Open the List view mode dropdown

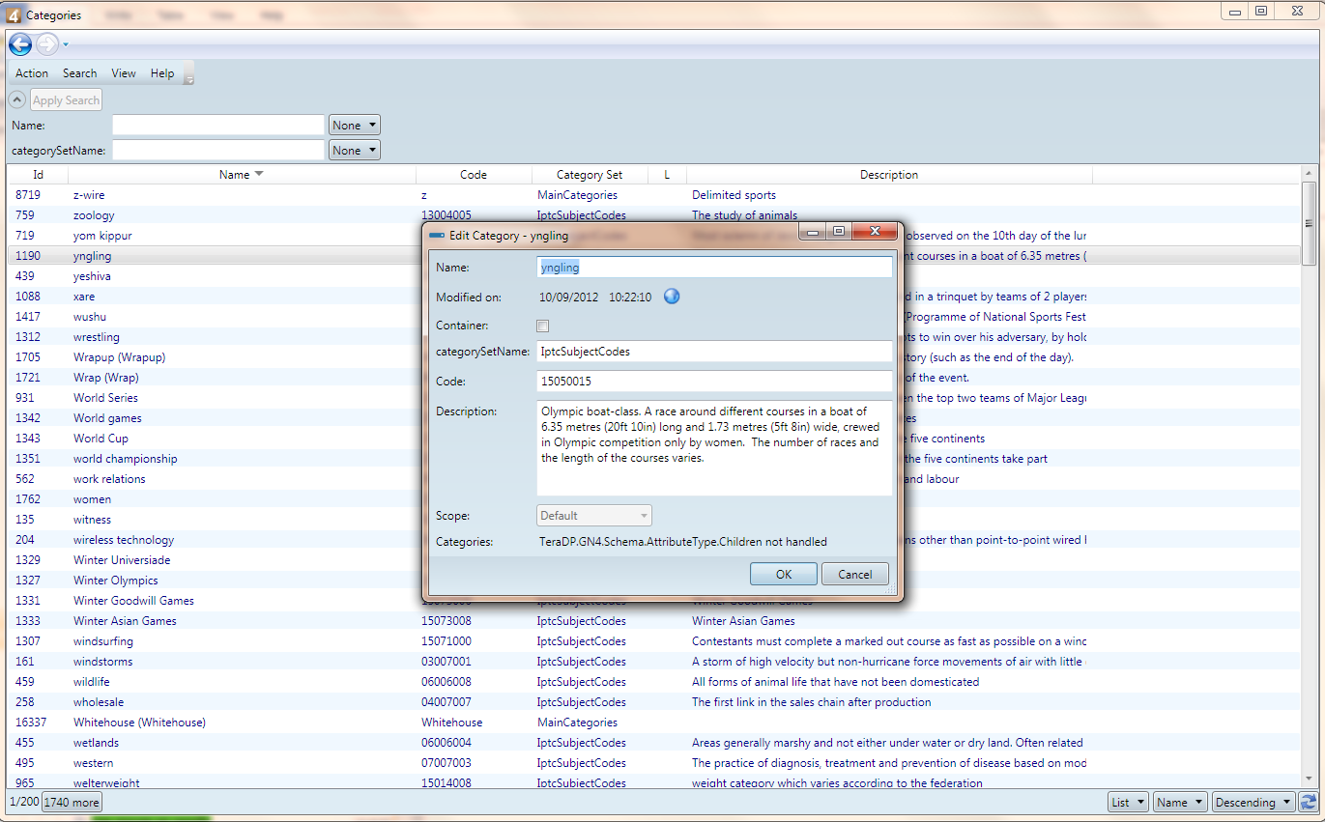click(x=1128, y=802)
